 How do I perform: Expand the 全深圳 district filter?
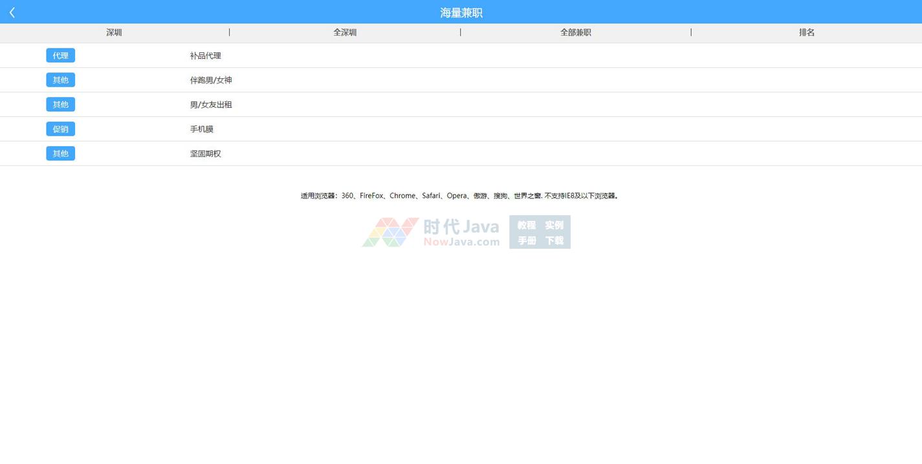[x=345, y=32]
